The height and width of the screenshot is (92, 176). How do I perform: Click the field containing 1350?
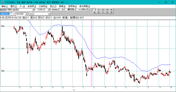click(x=41, y=10)
